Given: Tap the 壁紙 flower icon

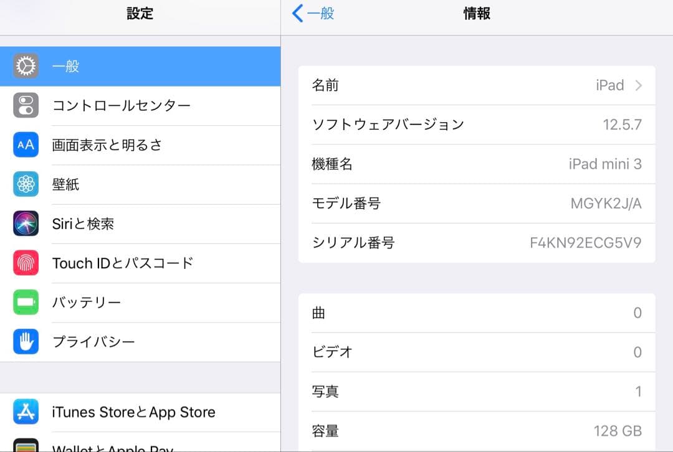Looking at the screenshot, I should (26, 184).
